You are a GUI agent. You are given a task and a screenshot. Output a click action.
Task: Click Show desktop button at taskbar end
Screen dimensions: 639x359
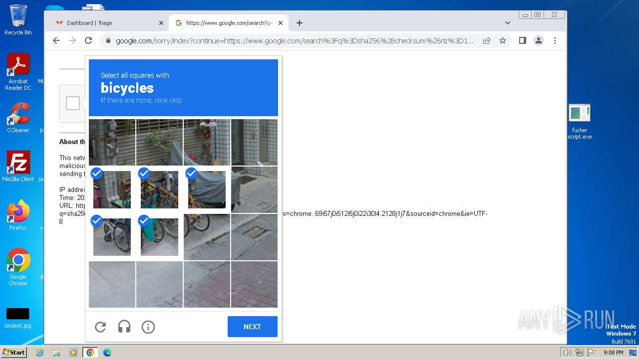634,353
